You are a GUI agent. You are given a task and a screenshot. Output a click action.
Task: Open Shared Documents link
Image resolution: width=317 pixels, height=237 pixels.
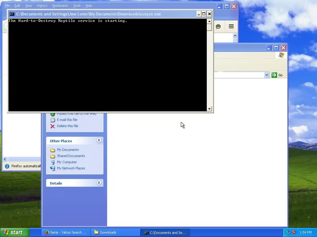(x=71, y=156)
